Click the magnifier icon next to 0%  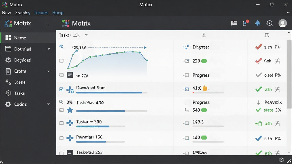[x=61, y=102]
